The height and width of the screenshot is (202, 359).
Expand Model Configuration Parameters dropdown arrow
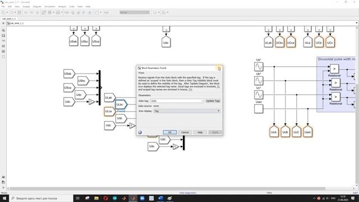pos(54,12)
